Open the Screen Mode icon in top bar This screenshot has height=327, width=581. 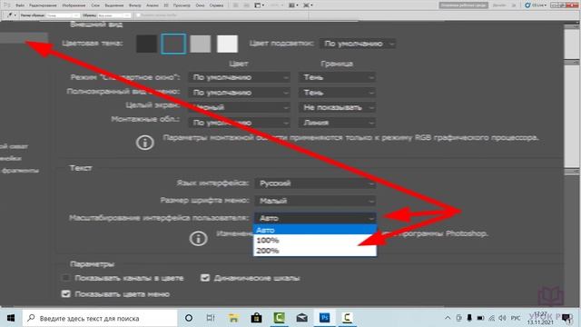(x=308, y=5)
